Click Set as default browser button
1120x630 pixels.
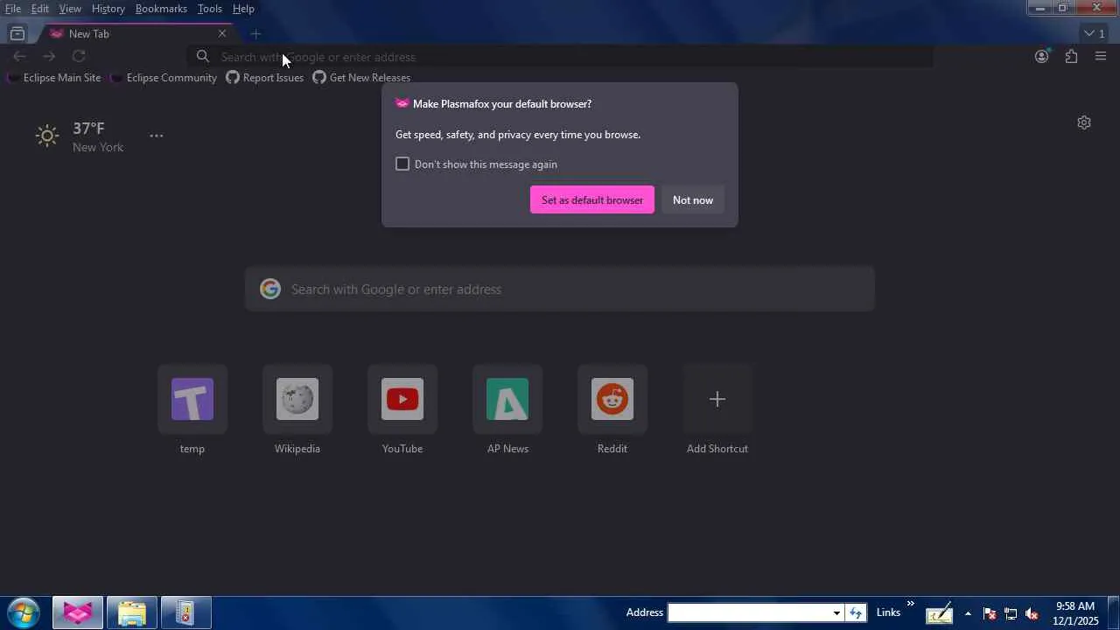(592, 200)
